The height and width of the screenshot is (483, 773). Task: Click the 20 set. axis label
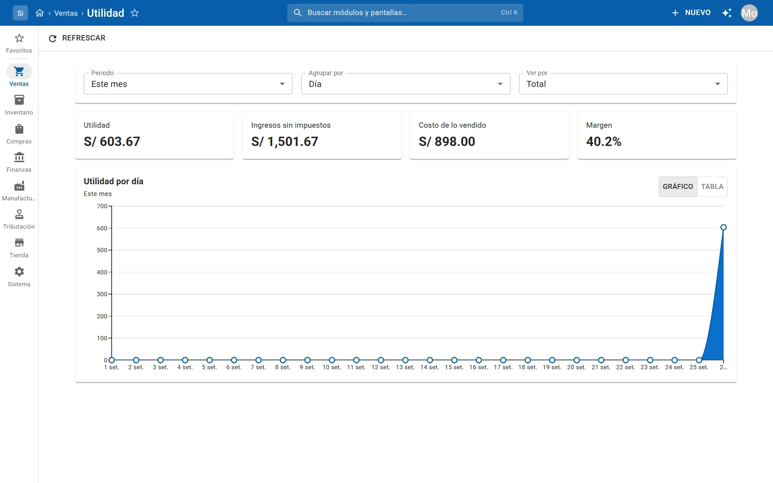(x=577, y=367)
